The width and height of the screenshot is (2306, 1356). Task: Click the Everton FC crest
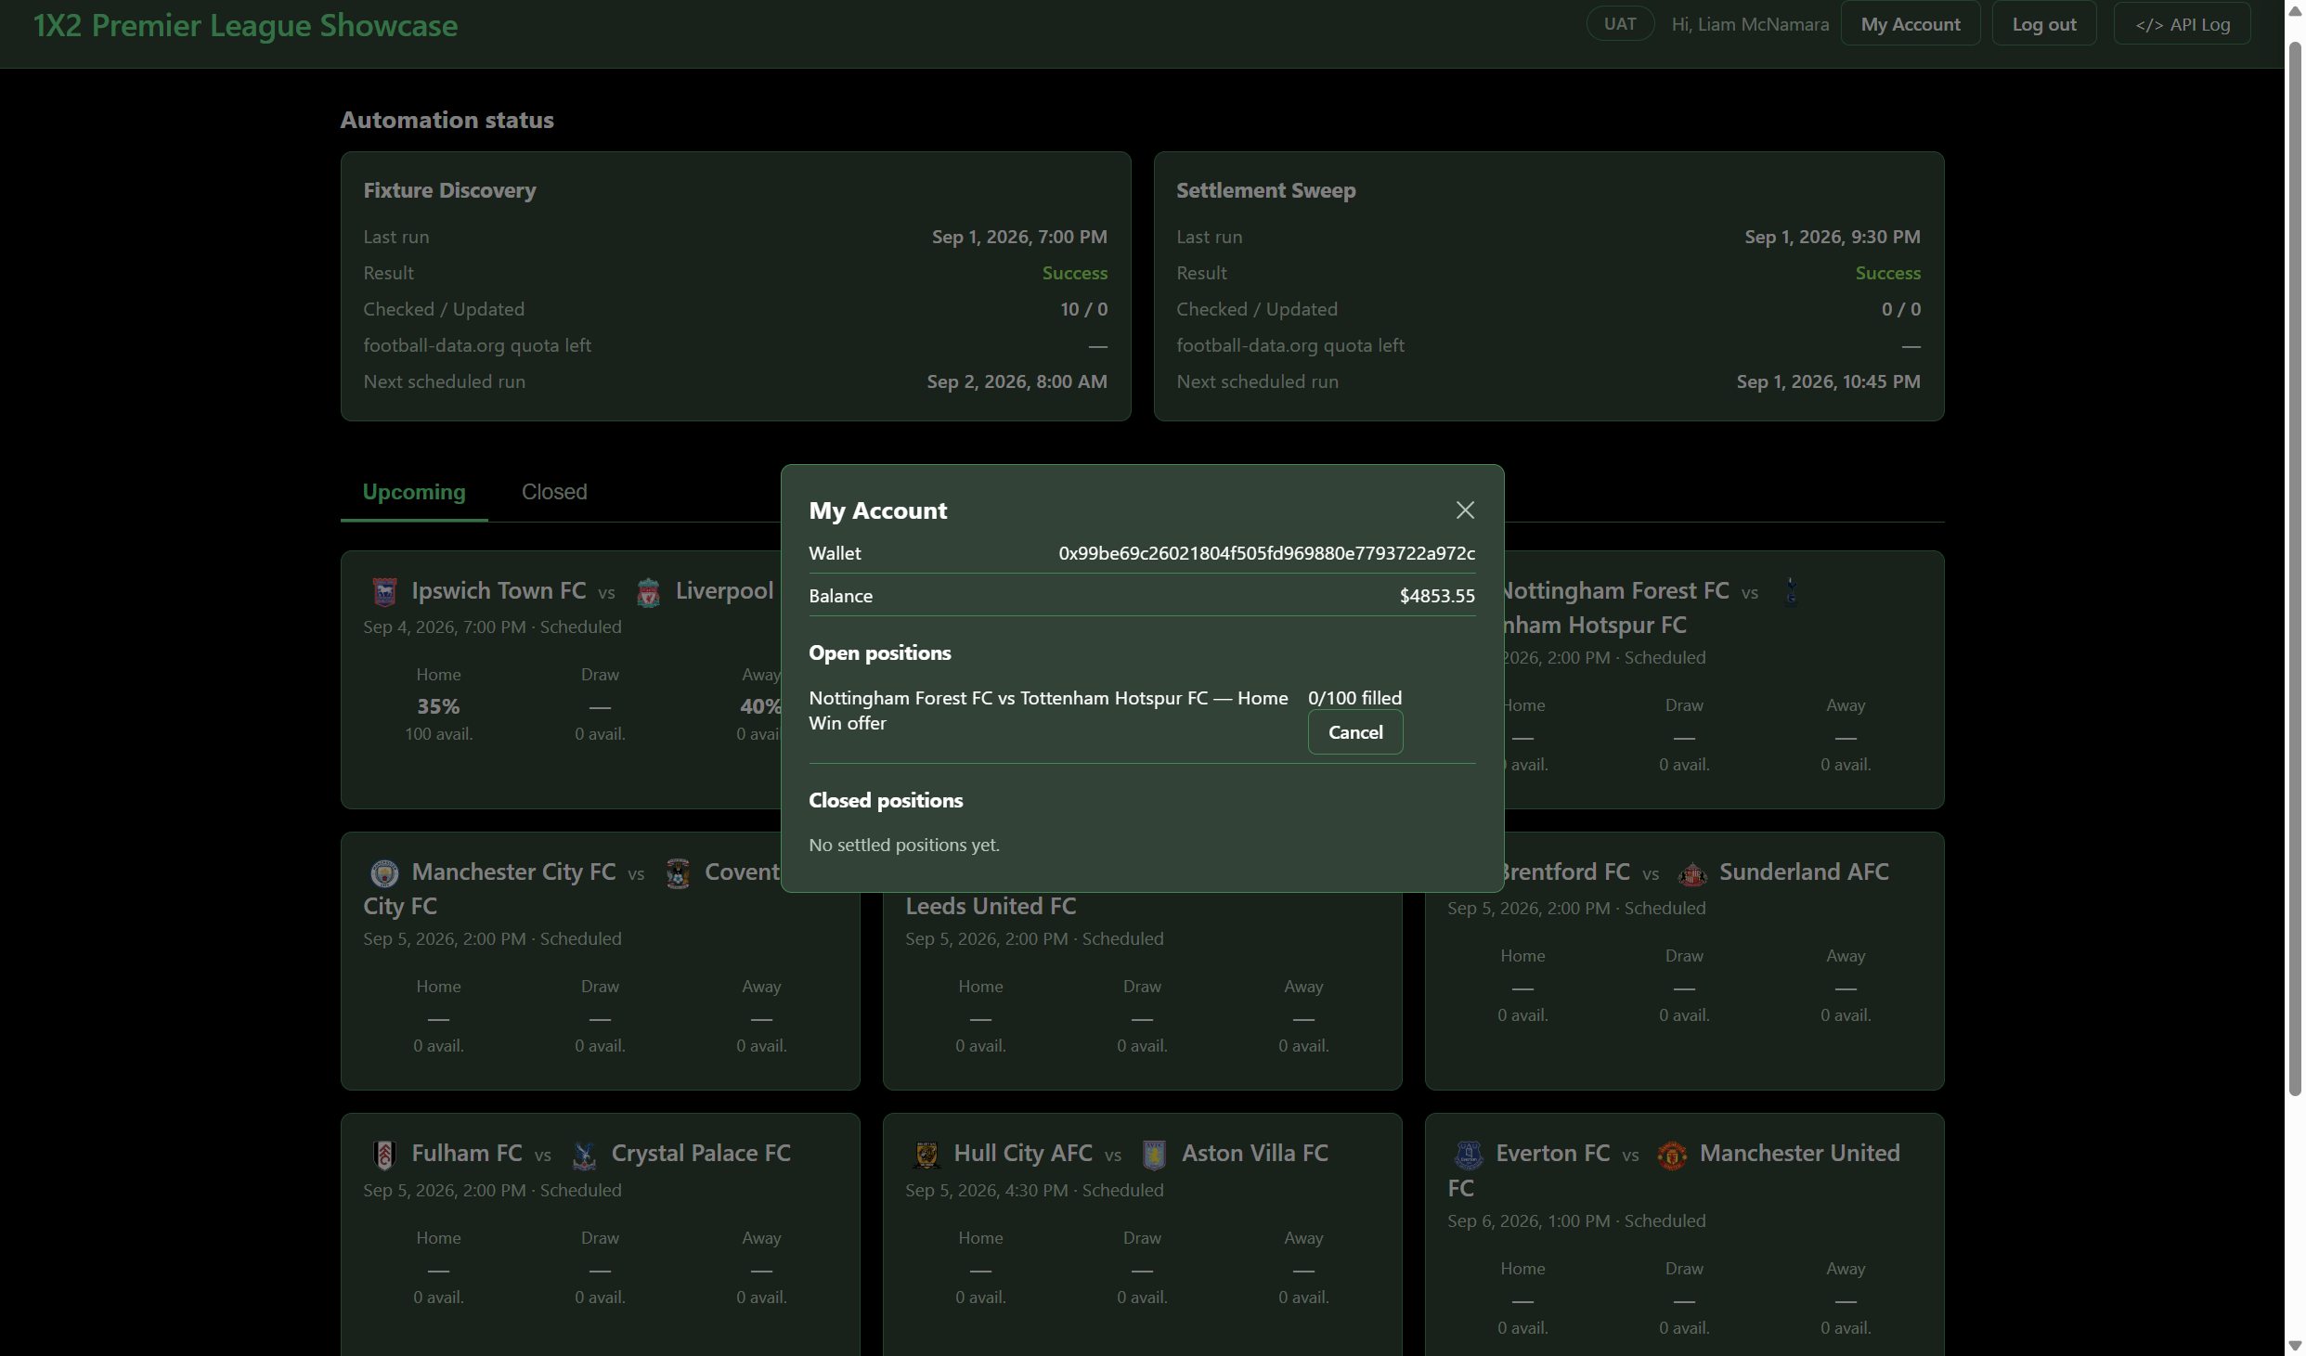click(1469, 1155)
